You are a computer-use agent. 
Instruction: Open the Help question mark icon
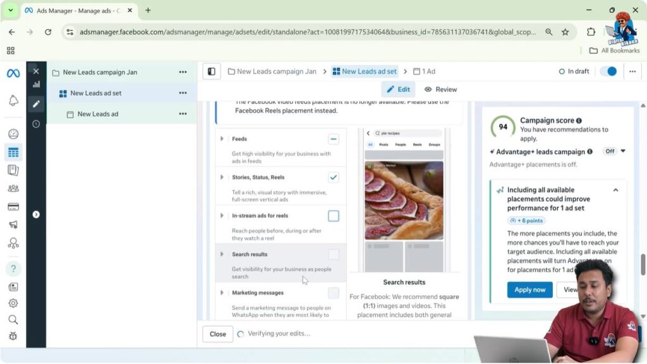pos(13,268)
